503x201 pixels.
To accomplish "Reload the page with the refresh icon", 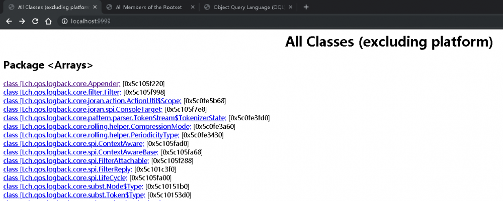I will tap(35, 22).
